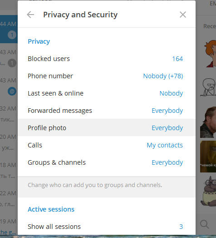This screenshot has height=238, width=216.
Task: Open the sticker search magnifier icon
Action: pyautogui.click(x=205, y=224)
